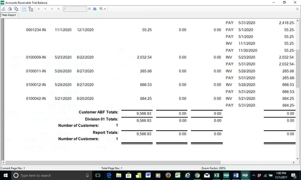Go to the first page arrow
The width and height of the screenshot is (301, 180).
(x=39, y=9)
